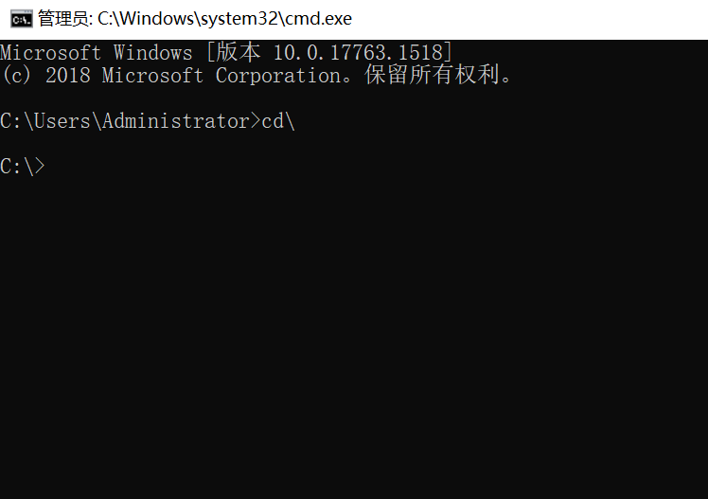Screen dimensions: 708x499
Task: Click the version number 10.0.17763.1518
Action: pyautogui.click(x=359, y=53)
